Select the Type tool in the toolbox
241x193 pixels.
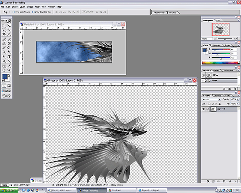coord(9,56)
